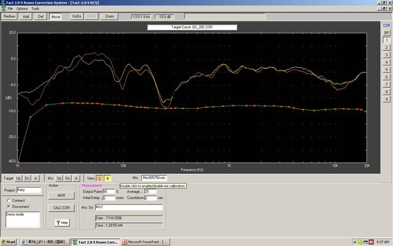Move the Target curve Up
This screenshot has height=246, width=393.
coord(18,178)
